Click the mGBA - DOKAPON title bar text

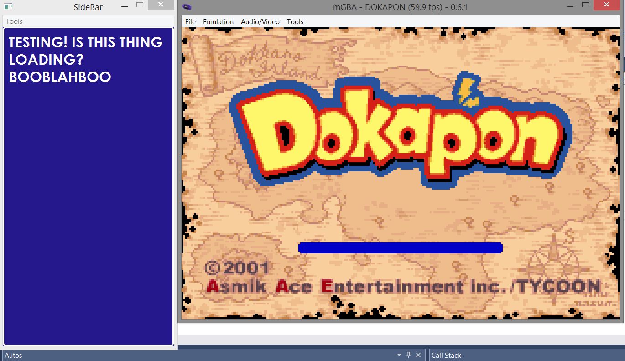[401, 7]
